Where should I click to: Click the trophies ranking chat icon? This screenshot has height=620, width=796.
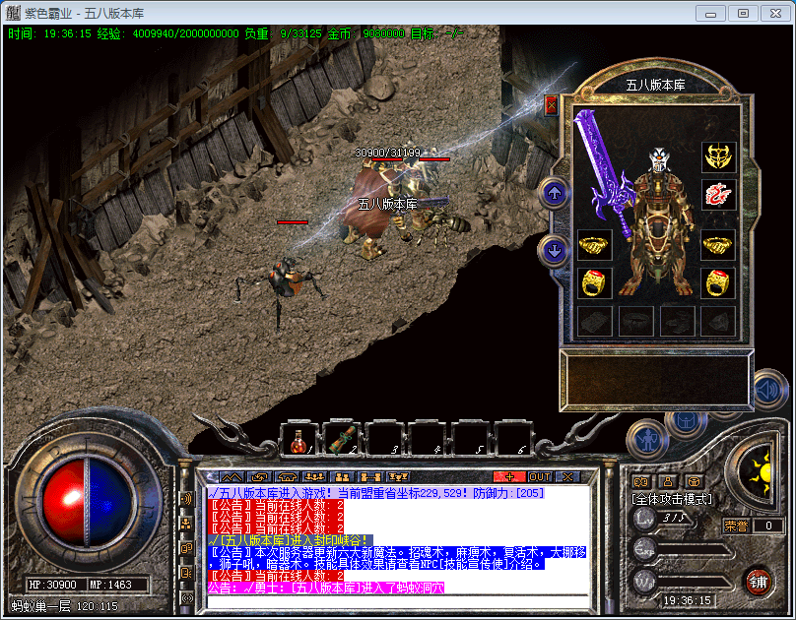(397, 477)
